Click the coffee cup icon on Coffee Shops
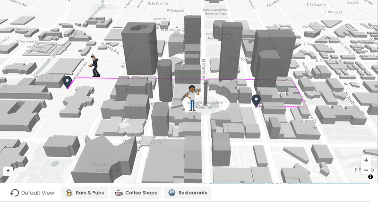This screenshot has height=202, width=378. click(x=119, y=193)
